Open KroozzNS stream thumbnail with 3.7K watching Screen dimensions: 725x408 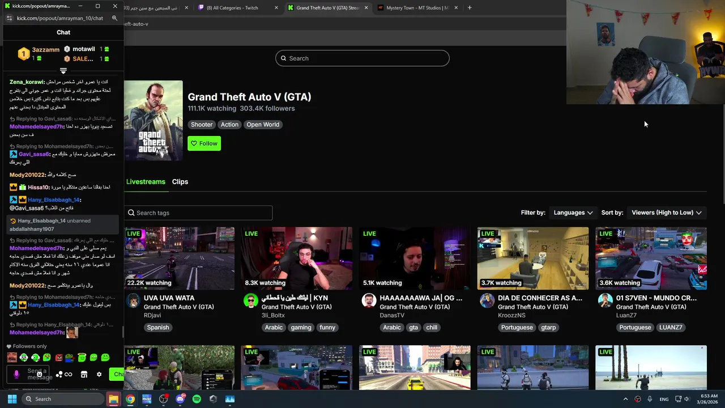click(x=533, y=258)
